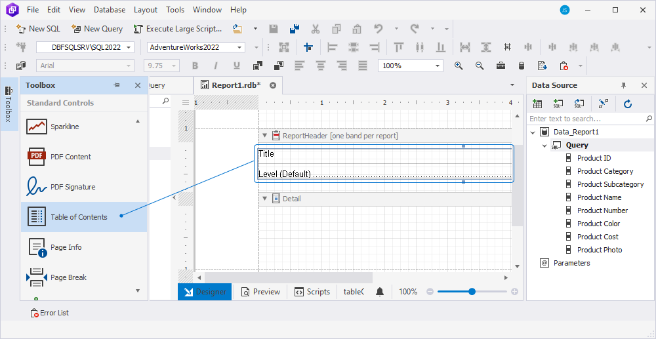Image resolution: width=656 pixels, height=339 pixels.
Task: Click the vertical Toolbox side tab
Action: coord(9,104)
